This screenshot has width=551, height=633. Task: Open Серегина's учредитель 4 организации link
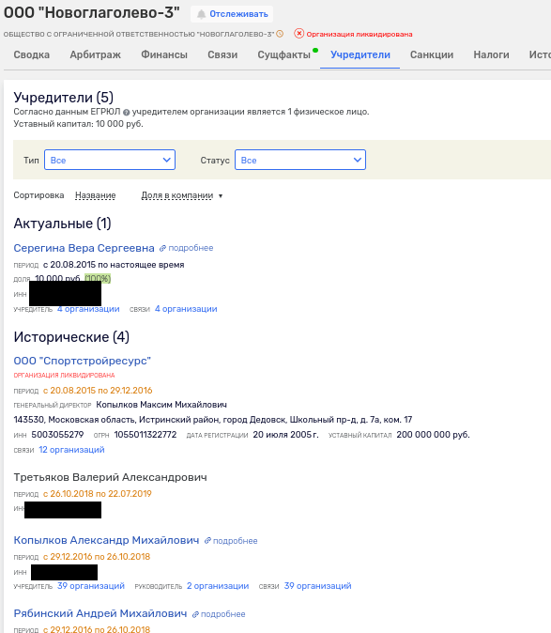tap(88, 309)
